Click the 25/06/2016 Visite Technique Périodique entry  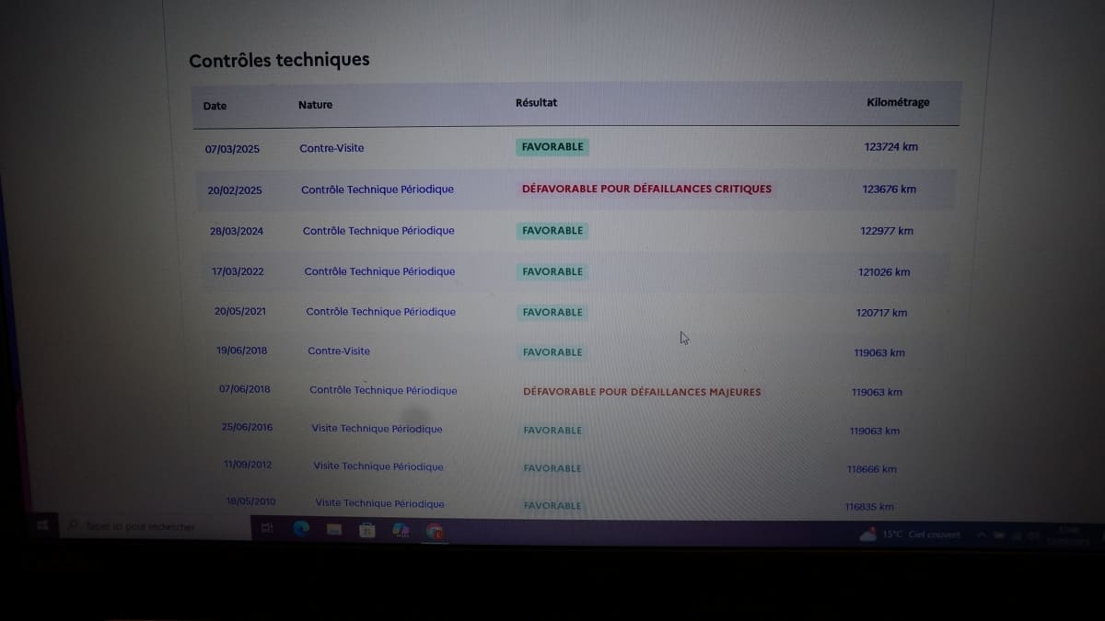point(377,429)
